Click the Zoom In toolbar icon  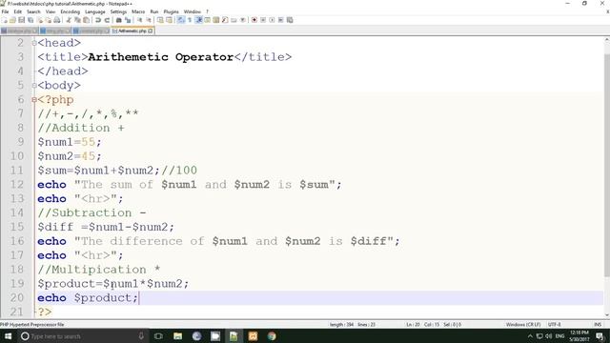[x=140, y=20]
